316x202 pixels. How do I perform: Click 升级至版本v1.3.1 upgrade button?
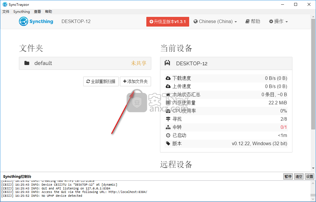point(168,22)
